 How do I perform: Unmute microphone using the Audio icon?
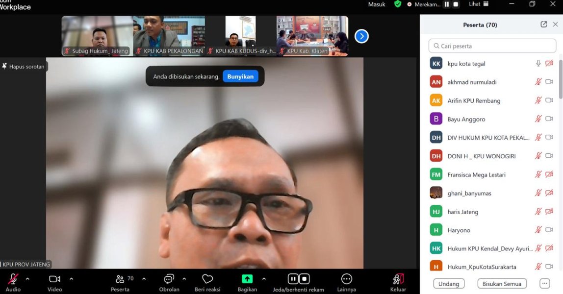coord(13,279)
